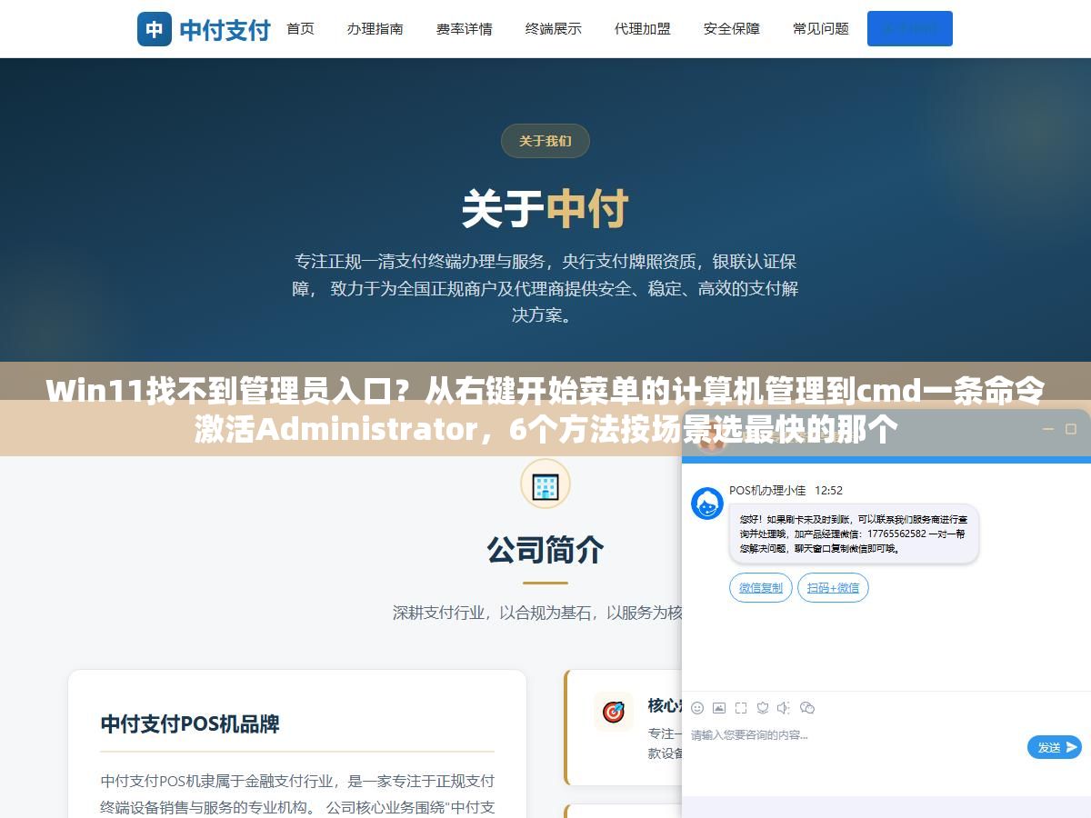The width and height of the screenshot is (1091, 818).
Task: Click the paragraph starting 中付支付POS机隶属于
Action: (x=297, y=793)
